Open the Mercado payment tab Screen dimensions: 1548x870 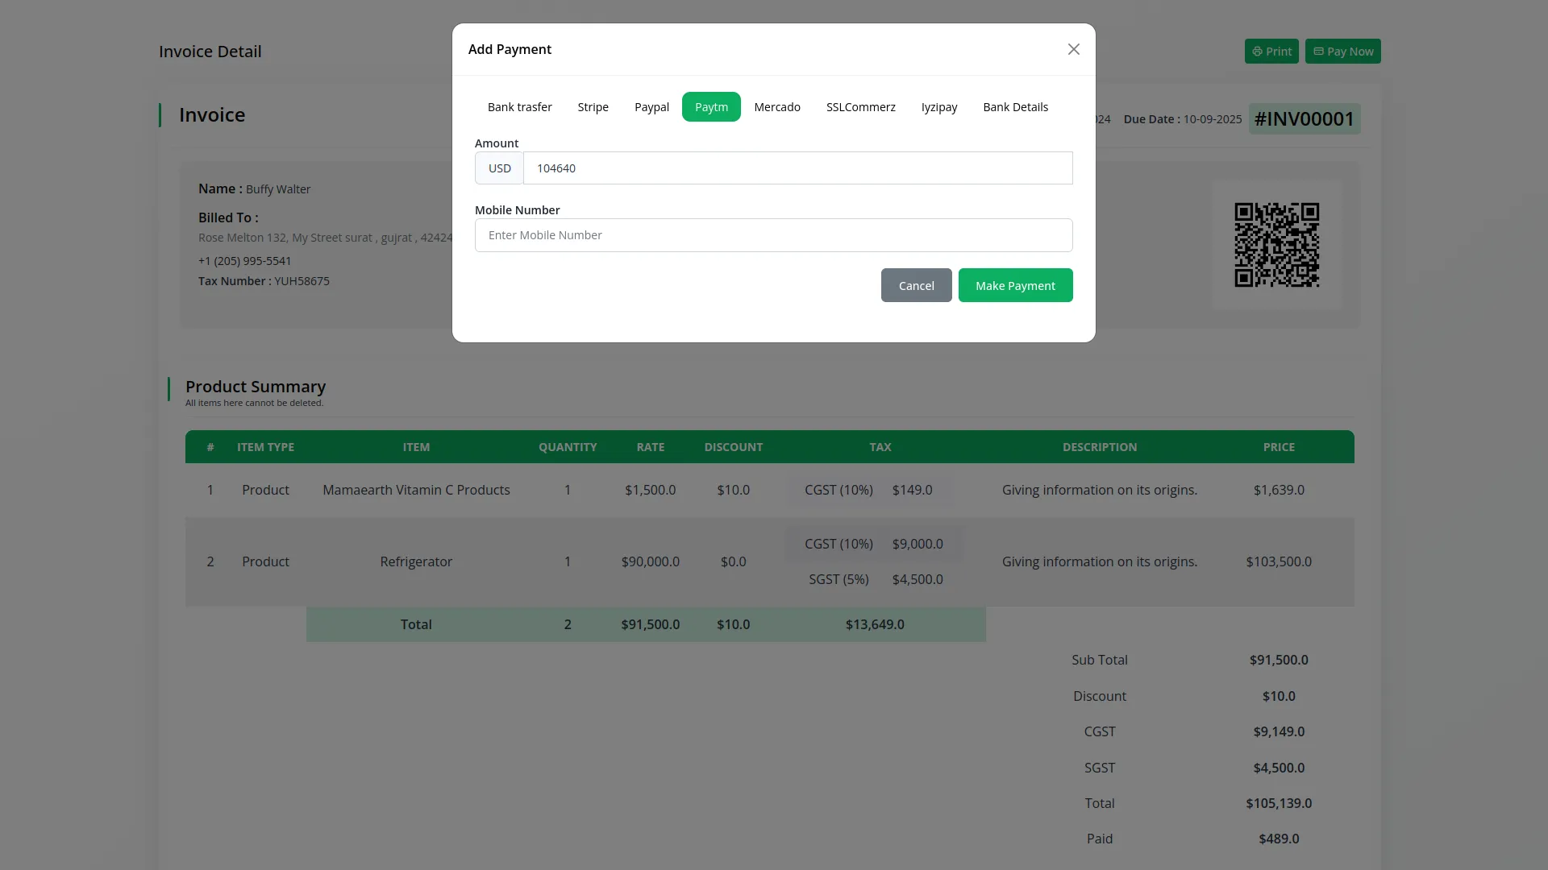776,107
